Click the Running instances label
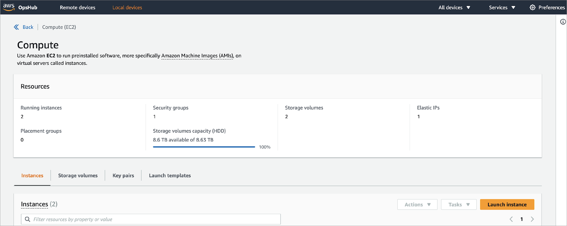This screenshot has height=226, width=567. tap(41, 108)
